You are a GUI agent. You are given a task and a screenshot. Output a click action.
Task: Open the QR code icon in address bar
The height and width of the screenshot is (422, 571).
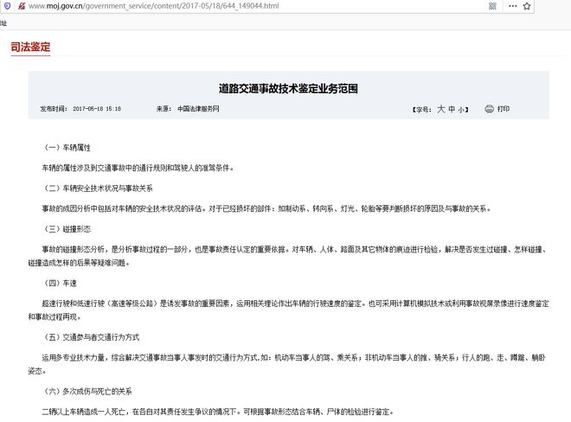492,6
